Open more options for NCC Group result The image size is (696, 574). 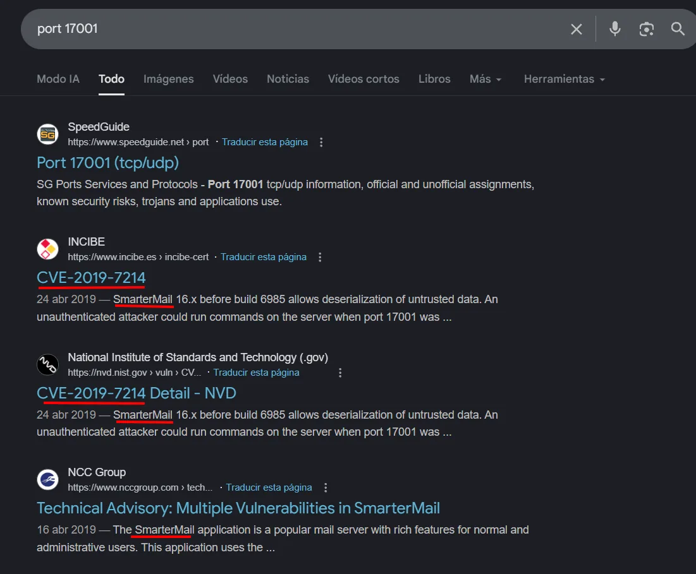(x=326, y=487)
